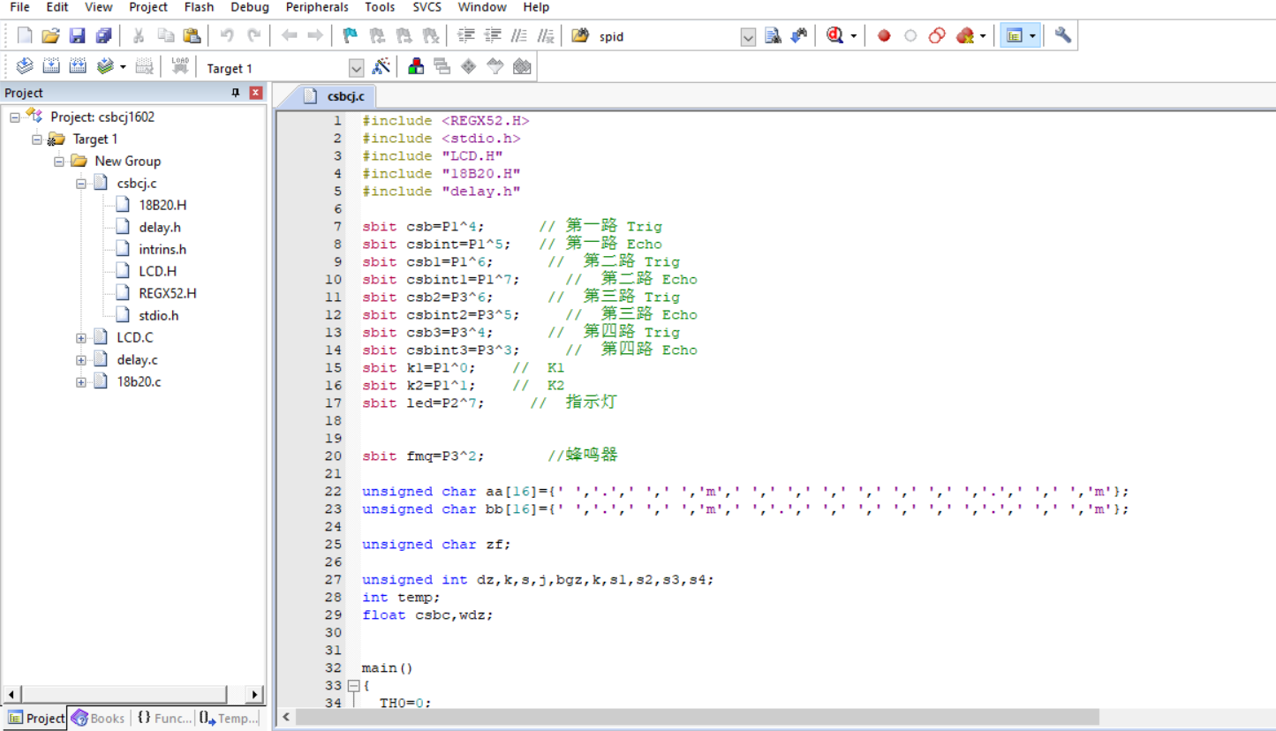Click the Save All icon

[x=103, y=35]
